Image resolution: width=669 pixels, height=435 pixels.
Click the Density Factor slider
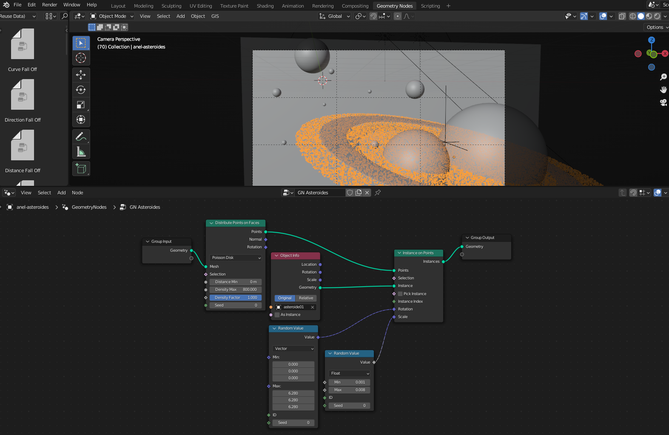(236, 298)
